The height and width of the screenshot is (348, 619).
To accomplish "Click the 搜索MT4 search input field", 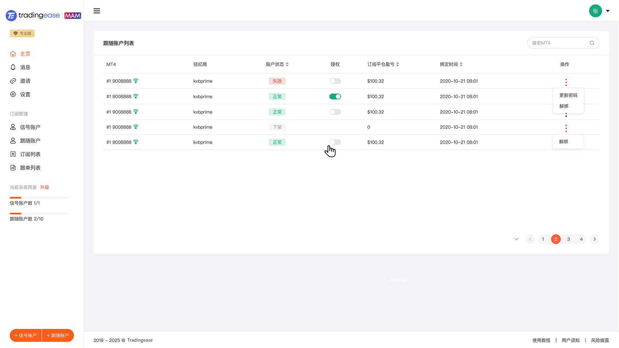I will (x=559, y=43).
